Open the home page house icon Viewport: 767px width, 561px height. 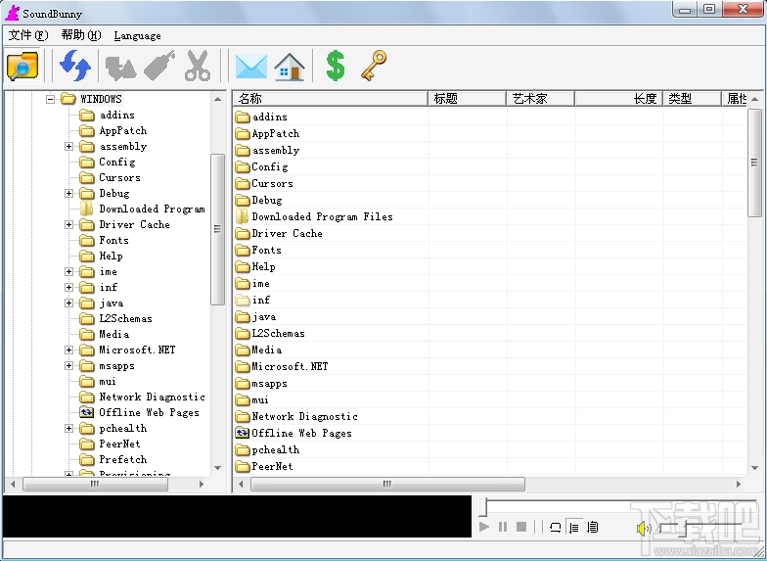pyautogui.click(x=290, y=66)
